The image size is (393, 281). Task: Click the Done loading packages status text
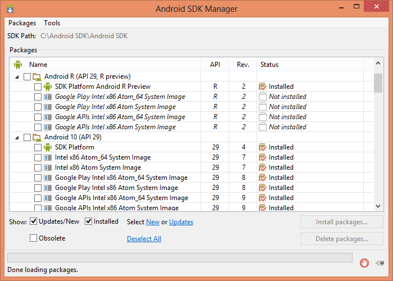click(x=43, y=270)
